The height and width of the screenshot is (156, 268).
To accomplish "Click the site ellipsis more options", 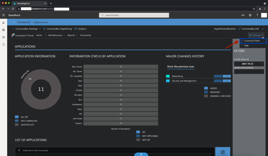I will pos(261,22).
